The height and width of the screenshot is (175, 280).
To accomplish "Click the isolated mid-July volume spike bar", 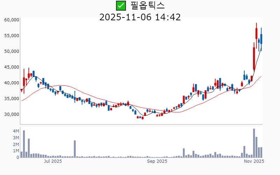I will (75, 149).
